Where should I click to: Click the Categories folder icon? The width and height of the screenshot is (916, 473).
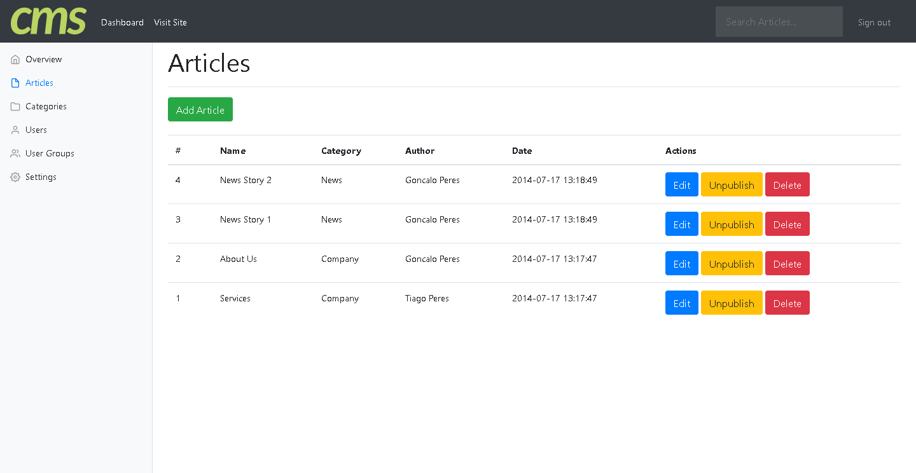(x=15, y=107)
